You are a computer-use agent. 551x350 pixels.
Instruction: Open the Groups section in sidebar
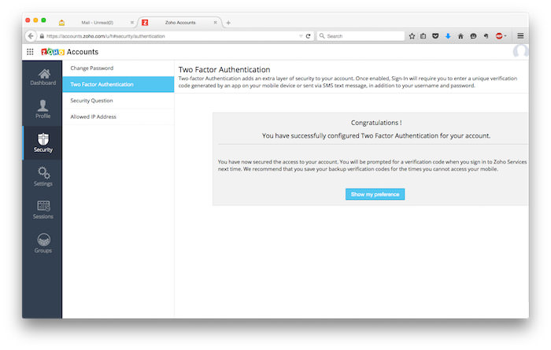click(43, 244)
